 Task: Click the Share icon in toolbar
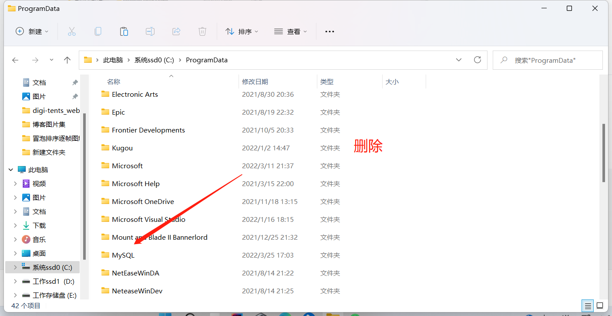pos(176,31)
